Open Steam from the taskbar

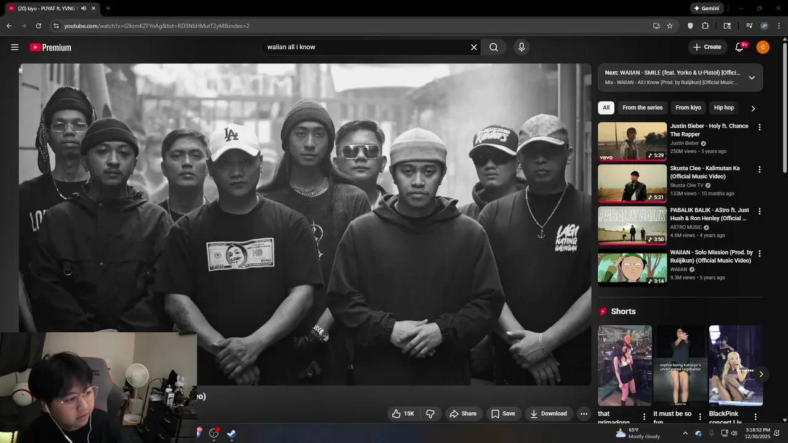coord(231,433)
